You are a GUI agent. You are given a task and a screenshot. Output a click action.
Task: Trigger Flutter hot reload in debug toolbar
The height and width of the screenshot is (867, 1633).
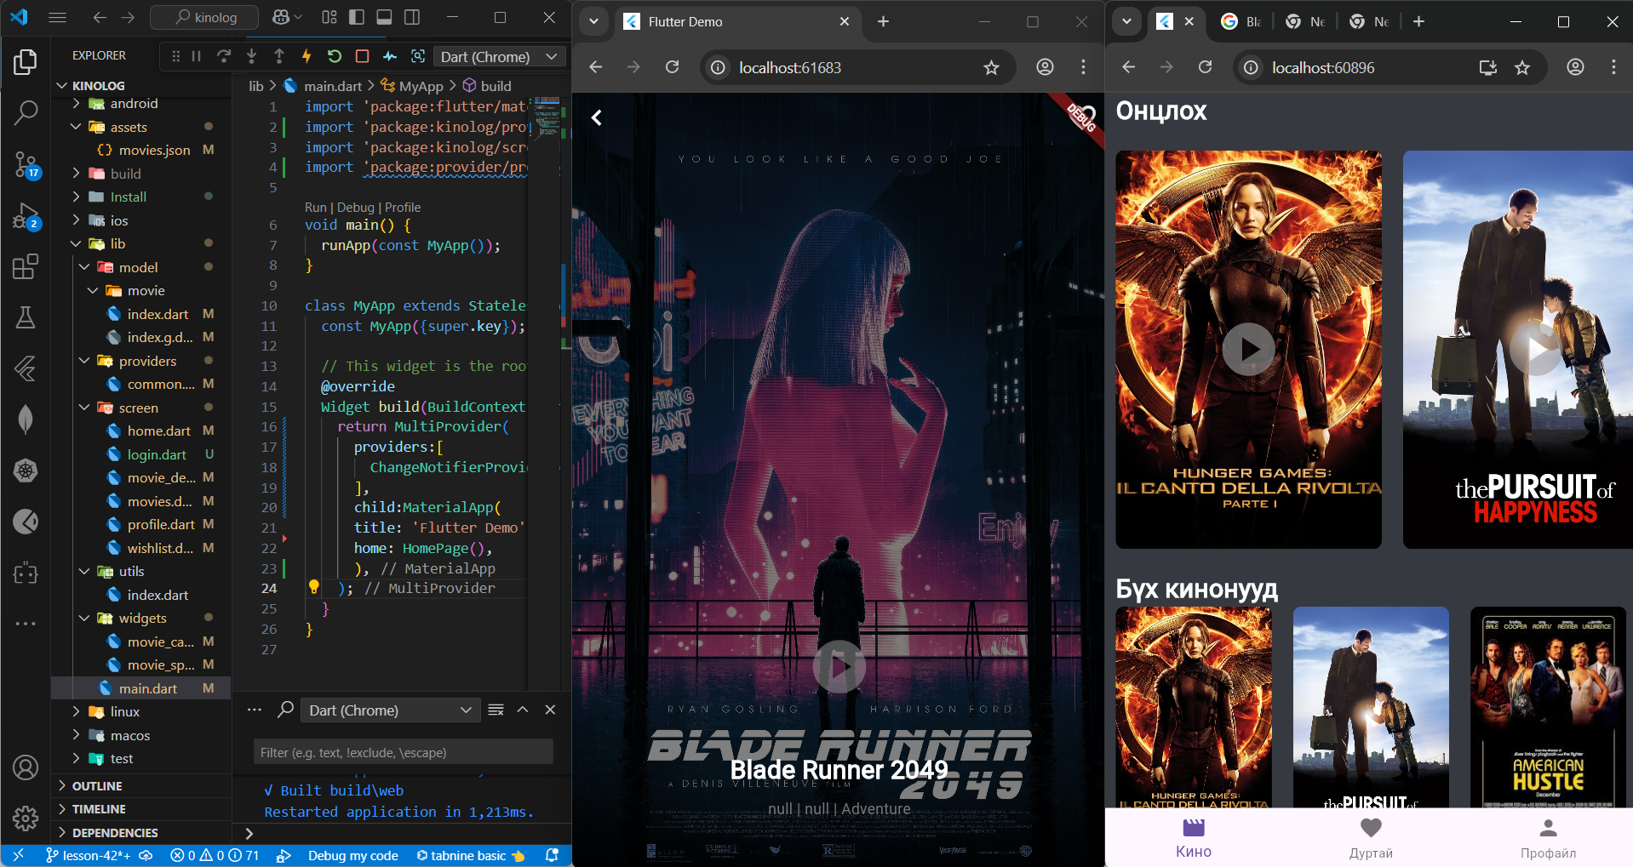tap(306, 56)
